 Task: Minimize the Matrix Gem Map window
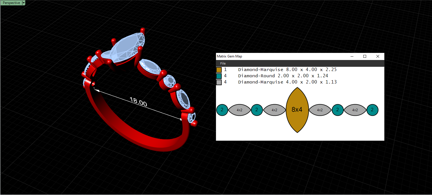click(352, 56)
